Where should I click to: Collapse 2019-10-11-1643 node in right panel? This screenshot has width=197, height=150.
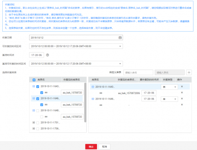coord(93,87)
